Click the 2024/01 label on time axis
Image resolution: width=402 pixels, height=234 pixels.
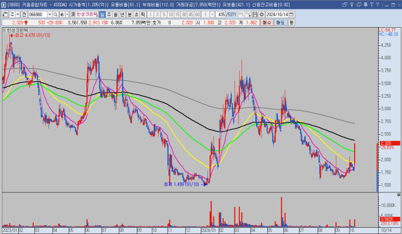coord(209,230)
